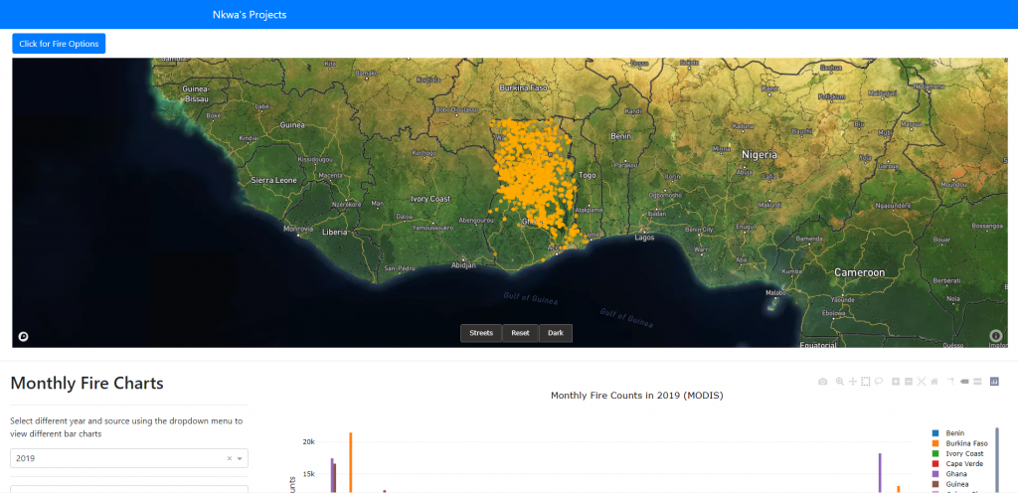Toggle Ghana series in the legend
1018x493 pixels.
[956, 474]
